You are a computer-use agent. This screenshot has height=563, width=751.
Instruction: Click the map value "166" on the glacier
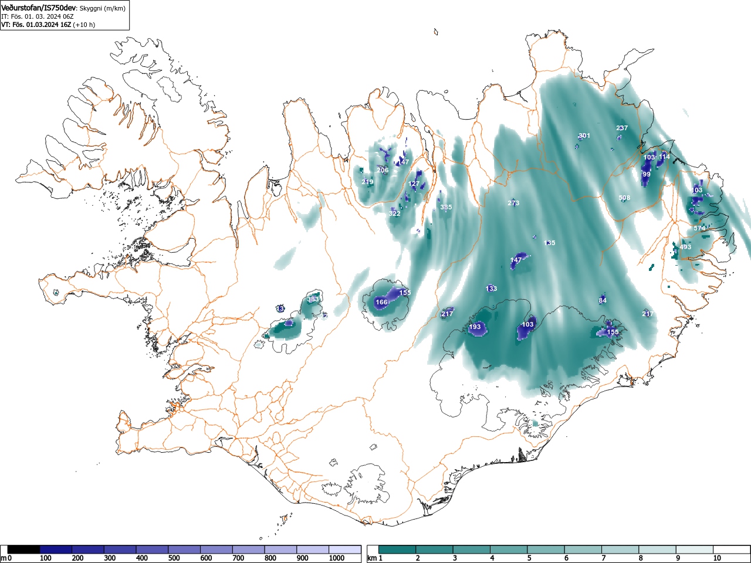[381, 303]
